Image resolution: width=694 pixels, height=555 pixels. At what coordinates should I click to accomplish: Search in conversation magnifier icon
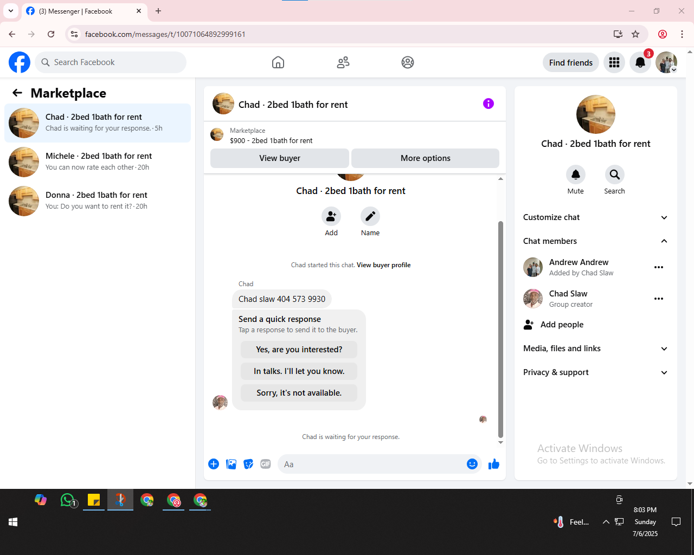(615, 175)
